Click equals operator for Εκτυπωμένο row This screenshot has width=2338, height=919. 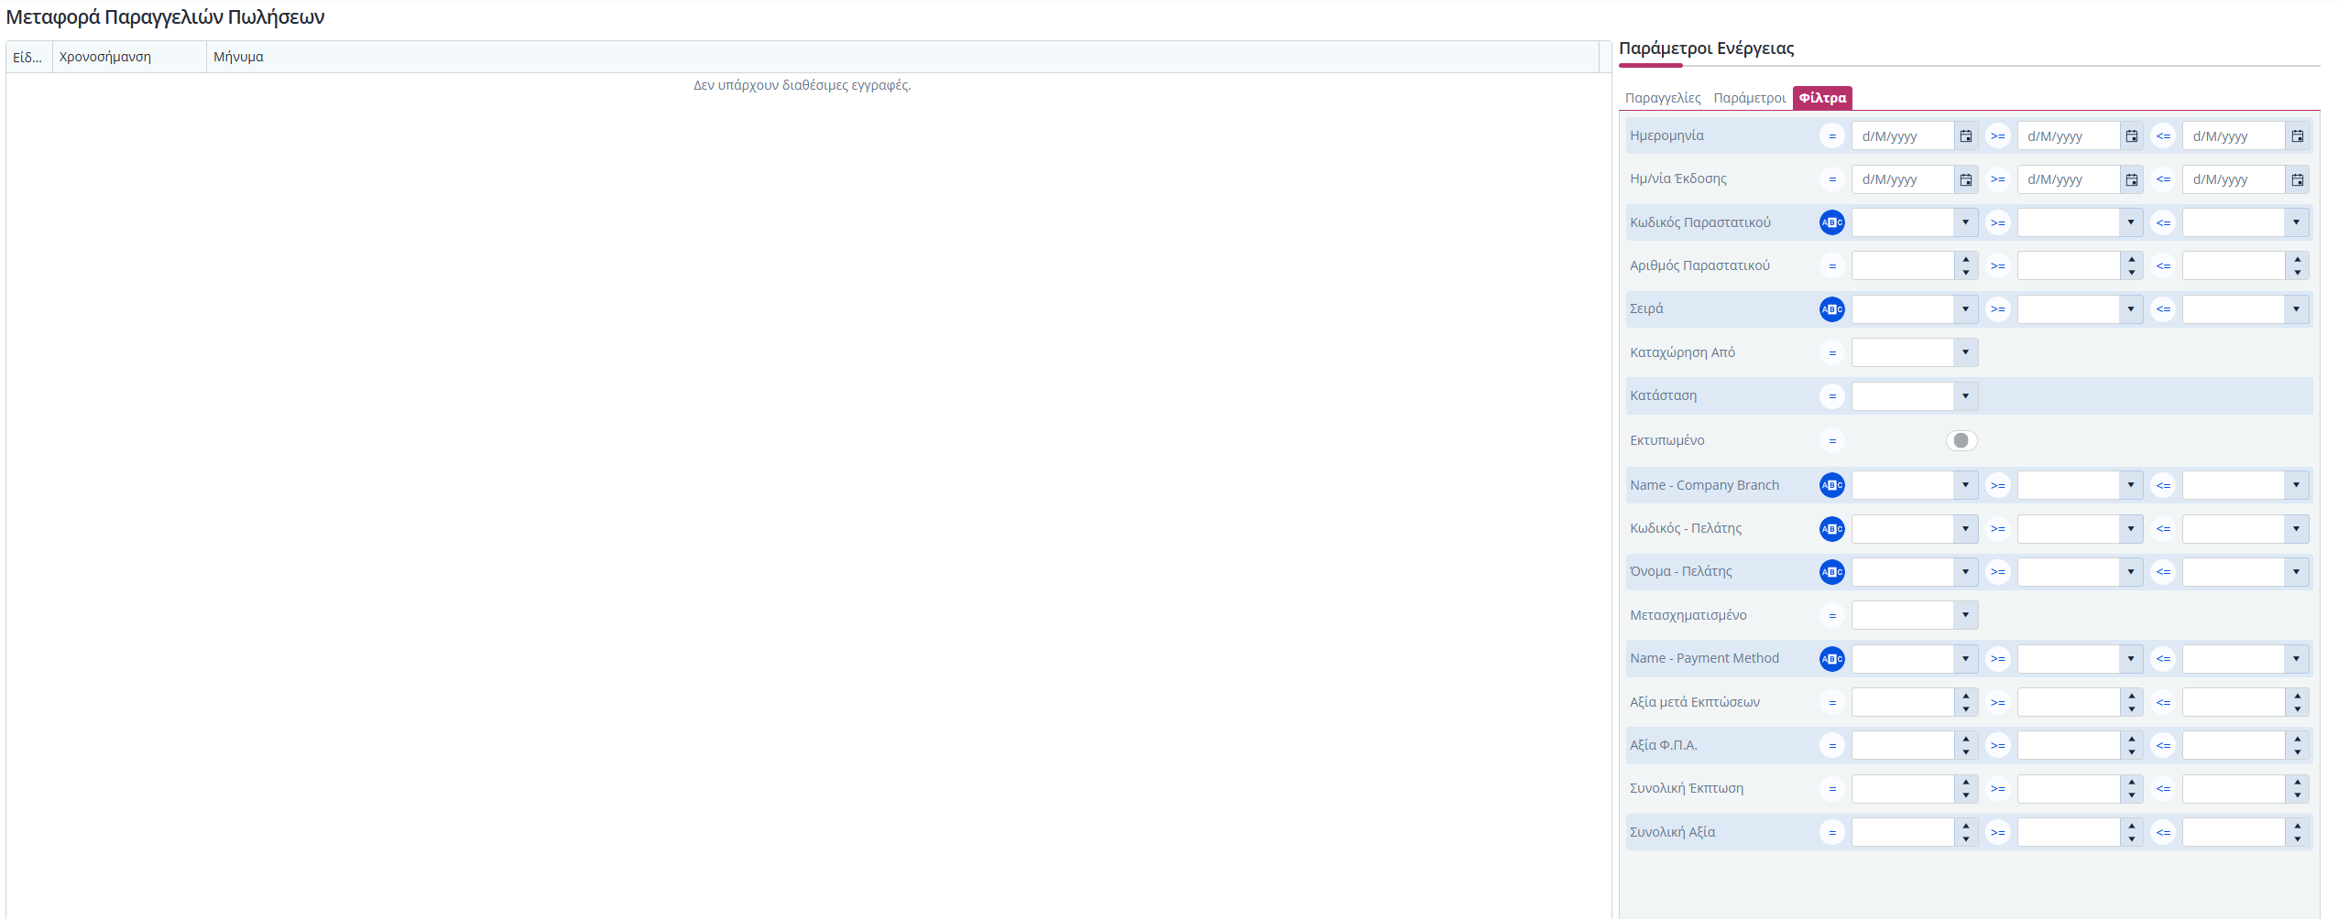click(1831, 441)
